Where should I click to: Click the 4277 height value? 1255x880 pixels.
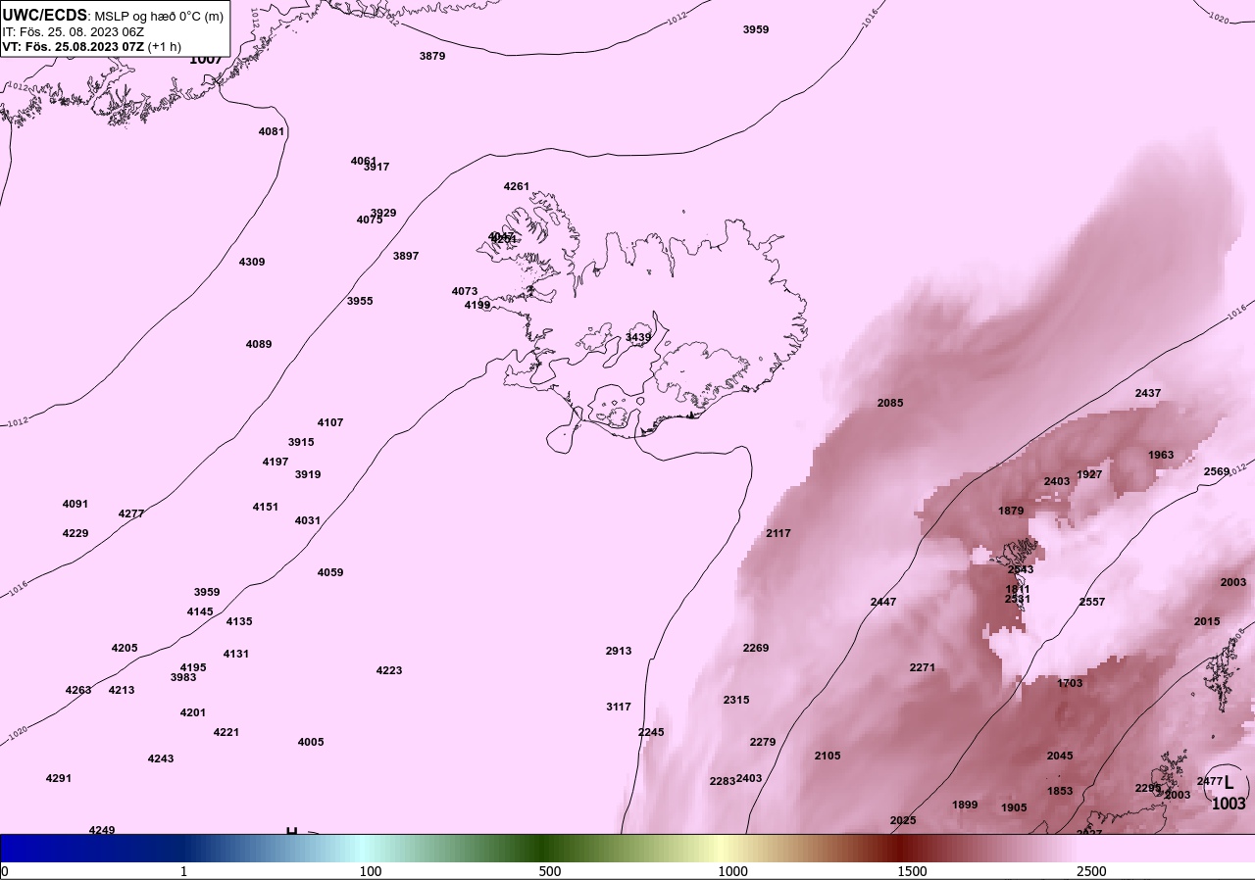(131, 513)
